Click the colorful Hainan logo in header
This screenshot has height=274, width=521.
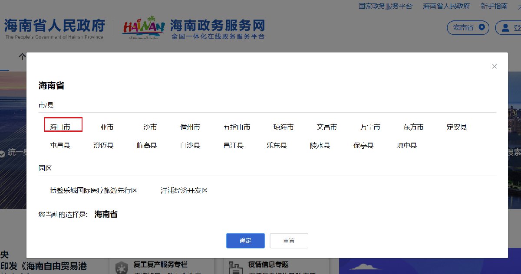click(143, 28)
